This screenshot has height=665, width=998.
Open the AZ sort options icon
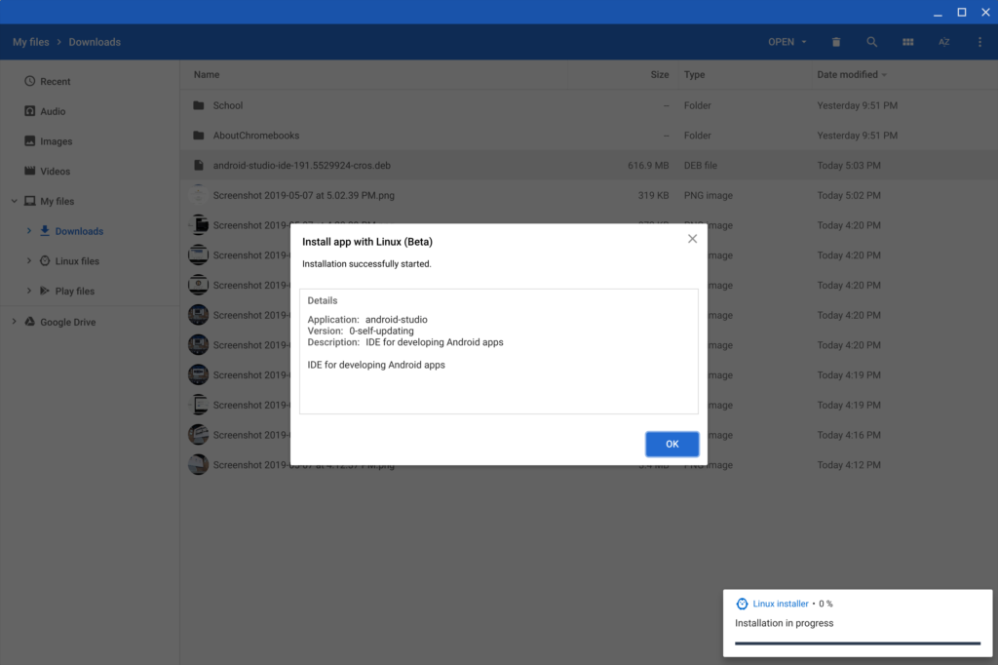click(943, 42)
